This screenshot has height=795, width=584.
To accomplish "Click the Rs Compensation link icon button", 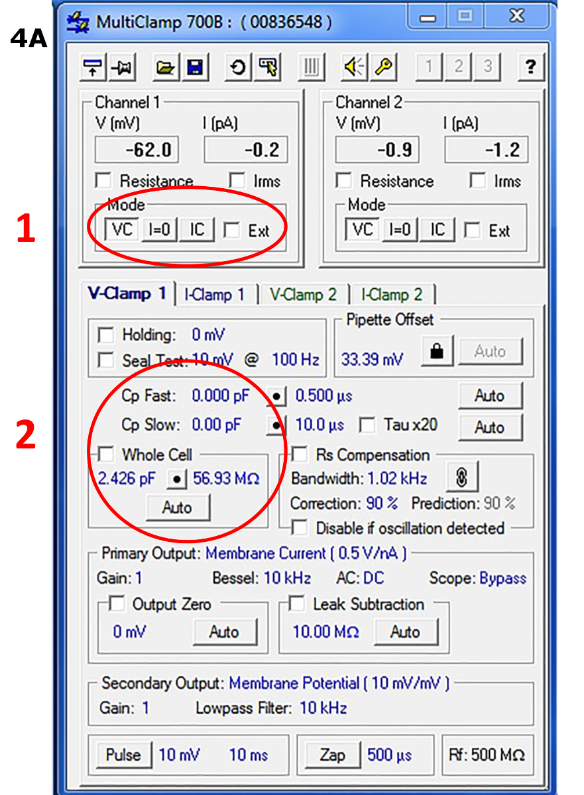I will [463, 476].
